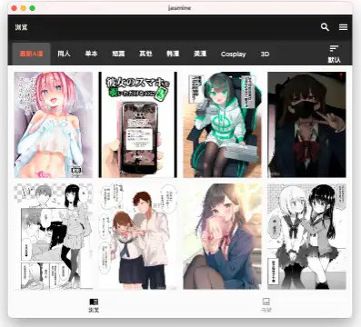Switch to the 短篇 tab
Screen dimensions: 361x327
118,54
